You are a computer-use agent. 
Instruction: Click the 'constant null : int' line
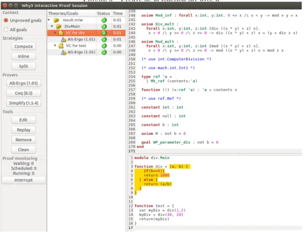(164, 116)
